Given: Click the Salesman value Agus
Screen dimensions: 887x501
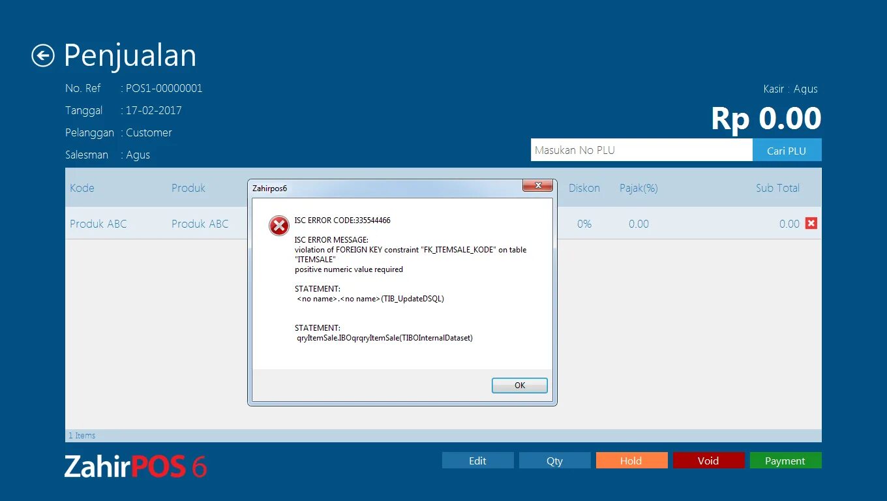Looking at the screenshot, I should coord(138,155).
